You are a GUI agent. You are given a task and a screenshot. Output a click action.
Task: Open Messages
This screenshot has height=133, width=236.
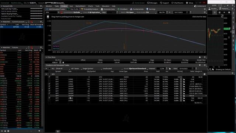click(x=152, y=3)
